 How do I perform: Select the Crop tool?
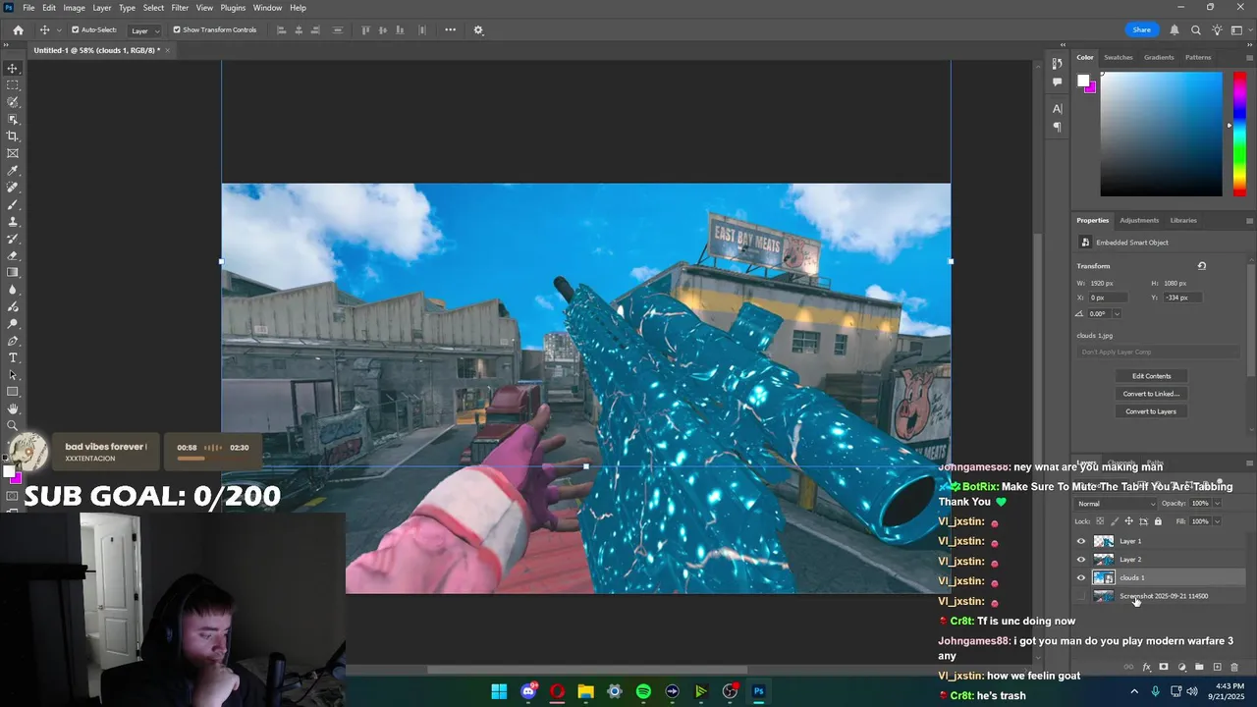tap(13, 136)
